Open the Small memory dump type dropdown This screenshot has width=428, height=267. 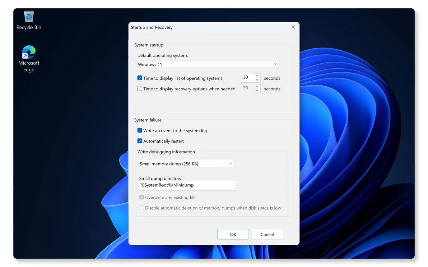[x=187, y=164]
